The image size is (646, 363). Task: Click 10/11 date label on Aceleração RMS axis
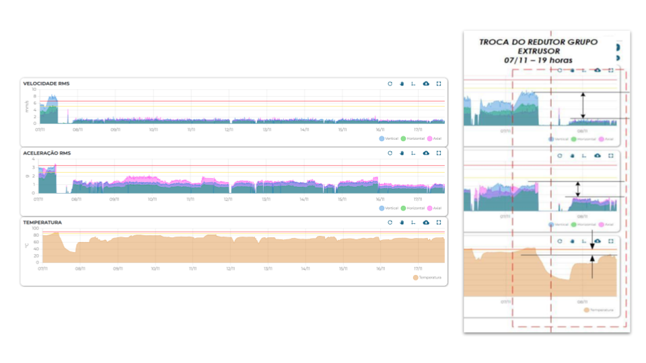click(x=153, y=199)
